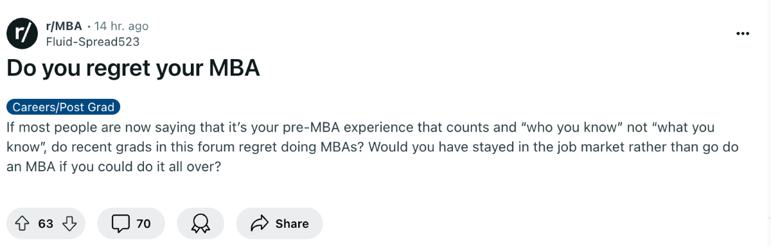
Task: Click the share arrow icon
Action: click(260, 223)
